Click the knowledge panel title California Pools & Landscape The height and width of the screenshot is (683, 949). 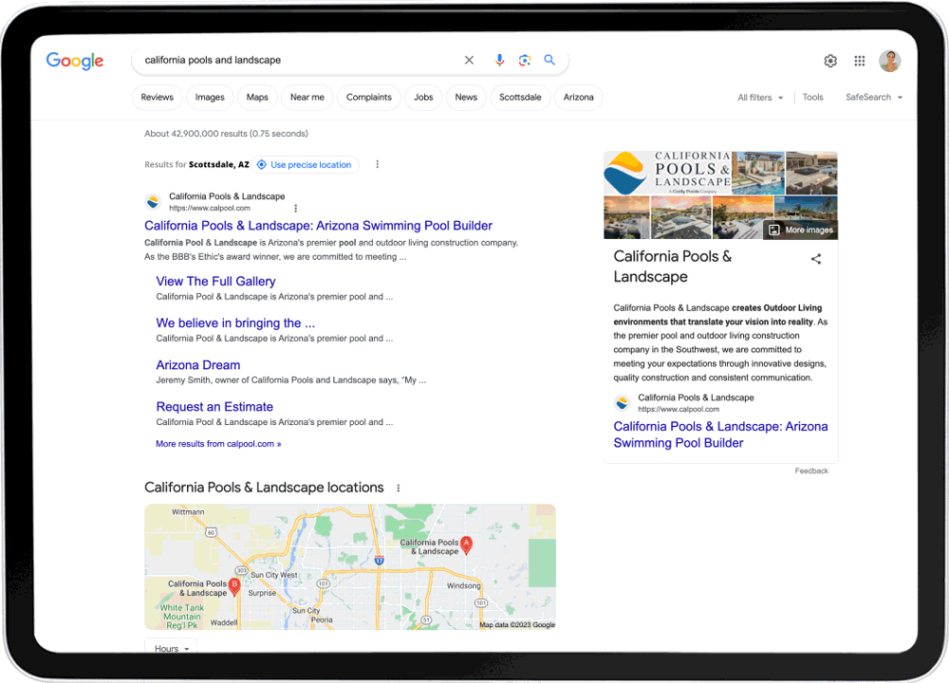[673, 267]
